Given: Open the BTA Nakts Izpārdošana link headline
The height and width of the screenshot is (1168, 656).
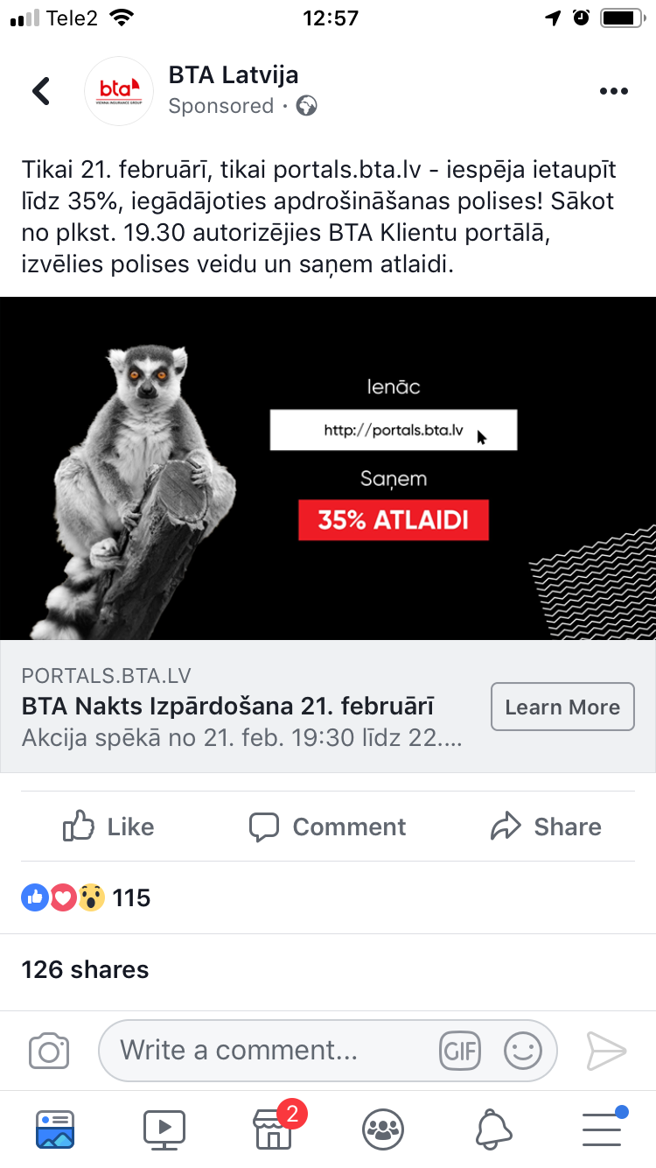Looking at the screenshot, I should coord(227,707).
